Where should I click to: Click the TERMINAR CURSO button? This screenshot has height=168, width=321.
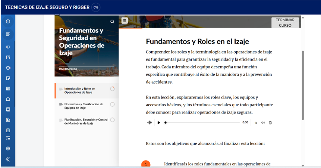coord(285,23)
